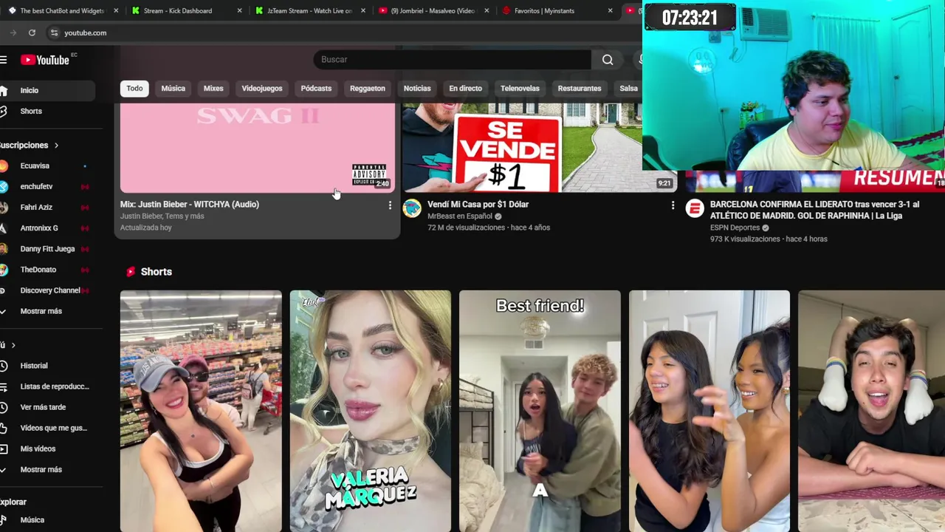Reload the page with browser refresh icon
This screenshot has width=945, height=532.
[32, 33]
